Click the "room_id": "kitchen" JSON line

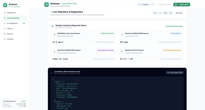(x=64, y=104)
